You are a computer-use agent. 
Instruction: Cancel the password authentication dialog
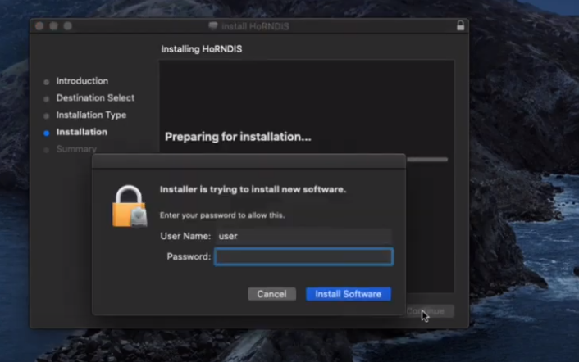[x=271, y=294]
